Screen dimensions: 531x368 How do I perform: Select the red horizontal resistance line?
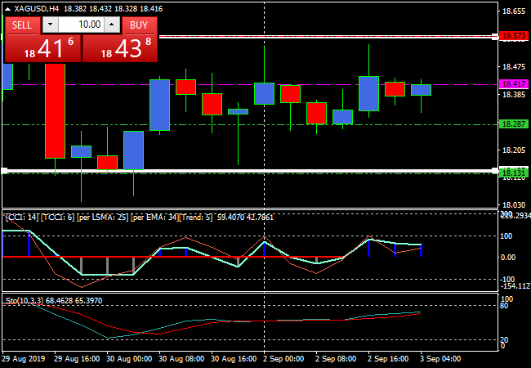tap(327, 37)
